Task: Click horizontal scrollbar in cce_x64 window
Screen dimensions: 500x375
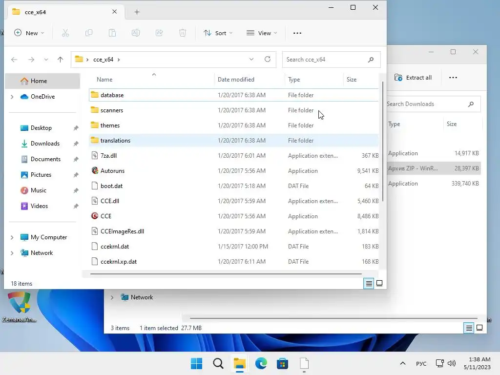Action: click(226, 273)
